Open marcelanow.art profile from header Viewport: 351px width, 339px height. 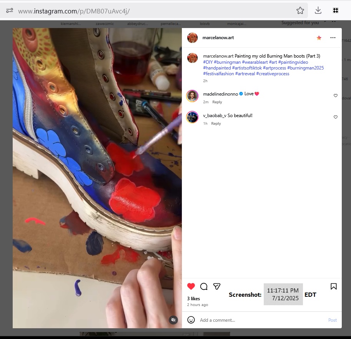click(x=218, y=38)
